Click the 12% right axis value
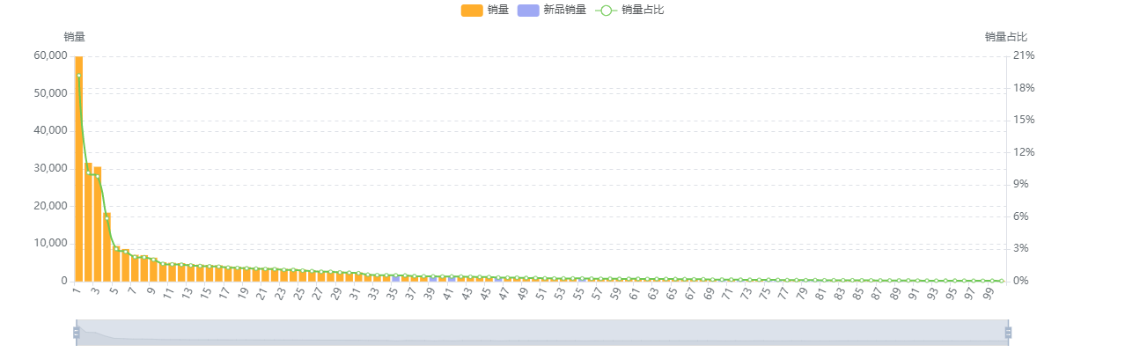 1024,152
